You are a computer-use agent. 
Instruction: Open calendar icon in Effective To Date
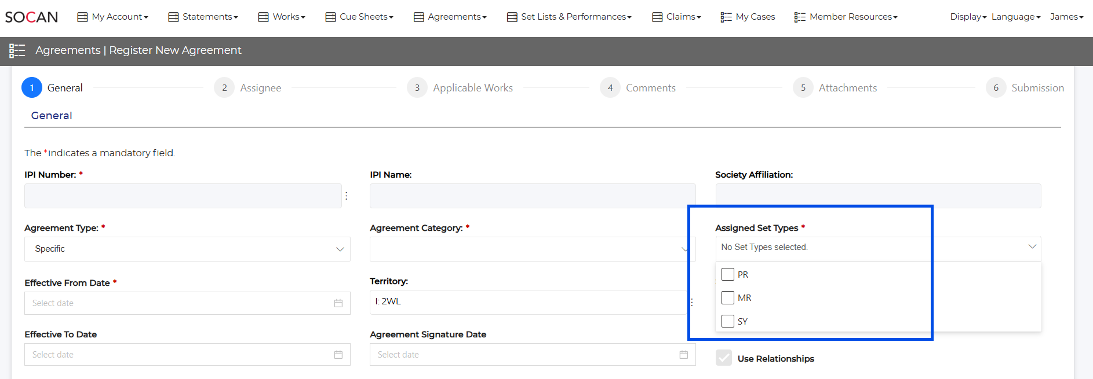pos(338,355)
